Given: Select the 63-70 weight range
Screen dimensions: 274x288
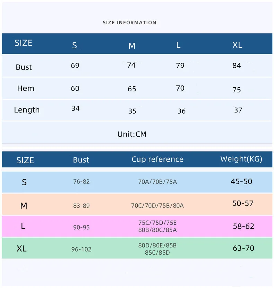Looking at the screenshot, I should (243, 248).
